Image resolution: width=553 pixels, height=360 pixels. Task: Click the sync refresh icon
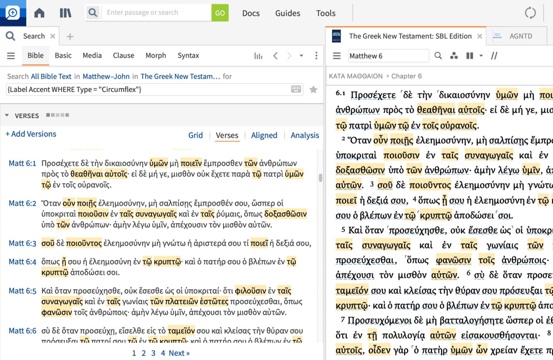tap(530, 13)
